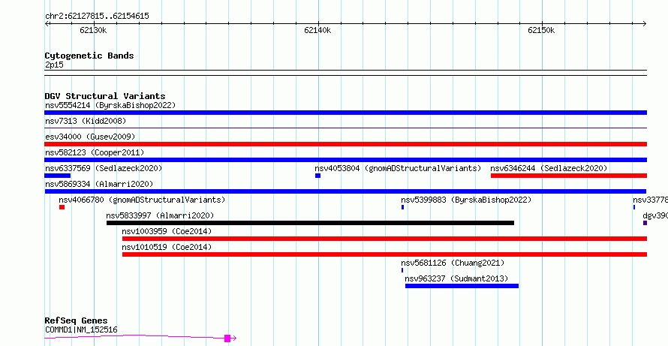This screenshot has width=668, height=346.
Task: Click the 2p15 cytogenetic band label
Action: [x=54, y=65]
